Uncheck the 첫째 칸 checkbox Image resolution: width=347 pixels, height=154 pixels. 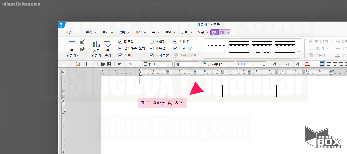[x=175, y=42]
